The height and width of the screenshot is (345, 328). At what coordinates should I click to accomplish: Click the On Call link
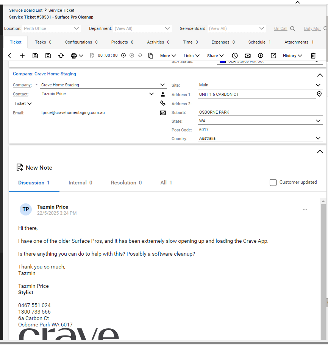tap(281, 29)
